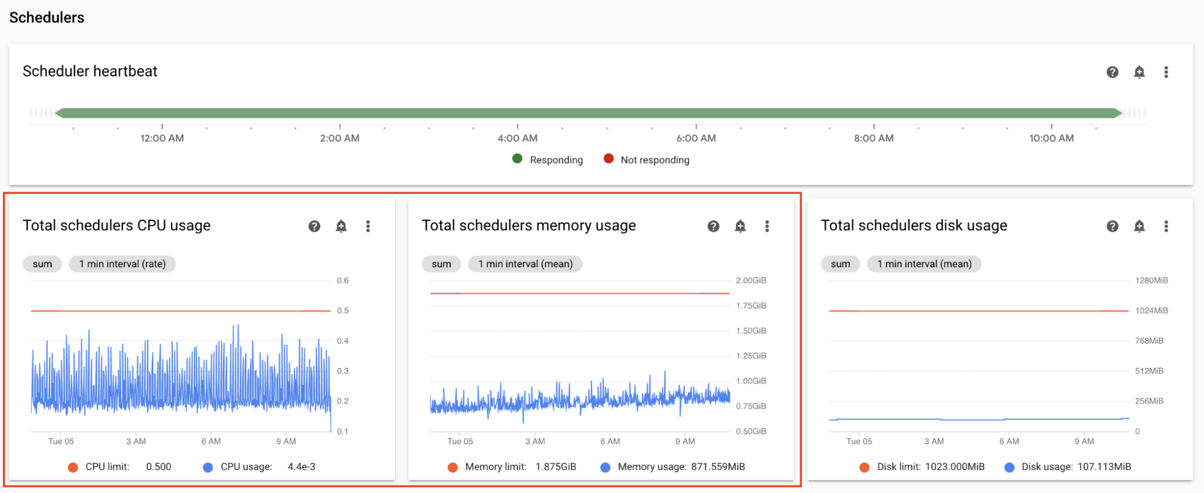This screenshot has width=1204, height=493.
Task: Click the sum chip on CPU chart
Action: tap(42, 264)
